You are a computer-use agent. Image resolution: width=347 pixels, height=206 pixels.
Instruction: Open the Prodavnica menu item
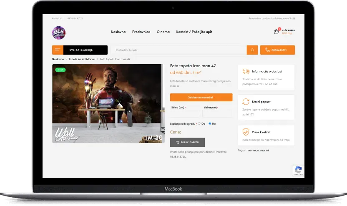click(141, 32)
